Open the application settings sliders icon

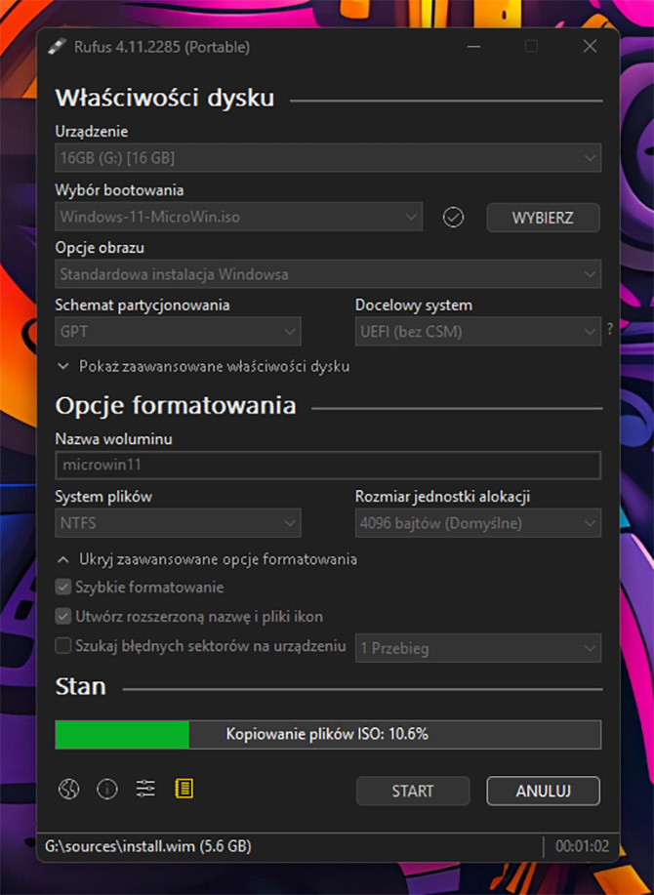coord(145,789)
